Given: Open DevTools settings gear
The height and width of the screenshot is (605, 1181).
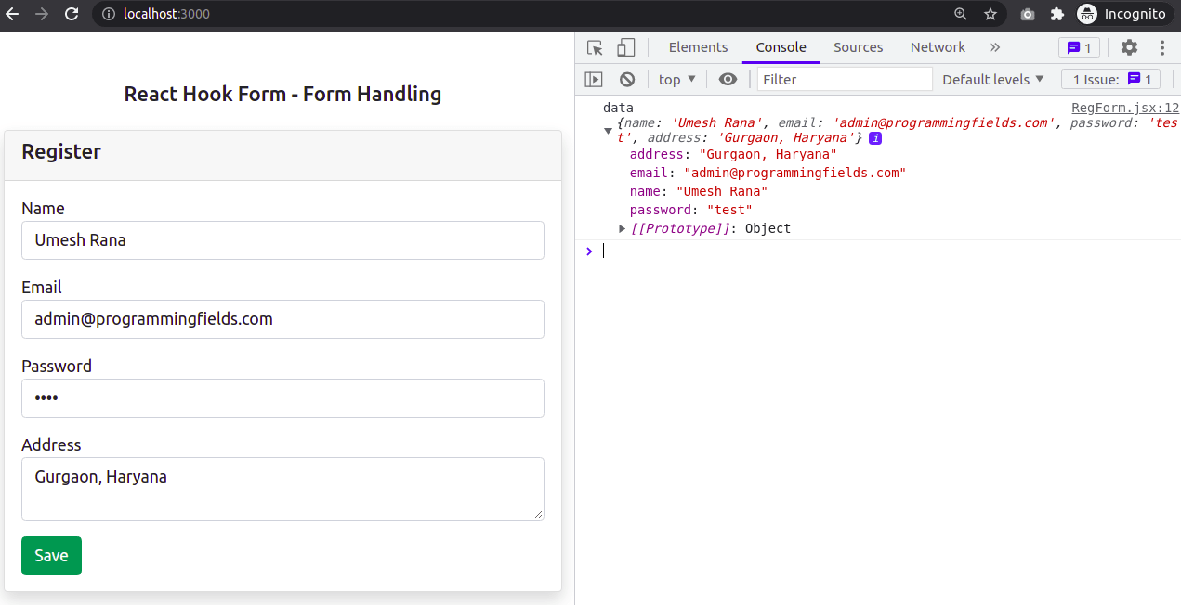Looking at the screenshot, I should tap(1129, 47).
